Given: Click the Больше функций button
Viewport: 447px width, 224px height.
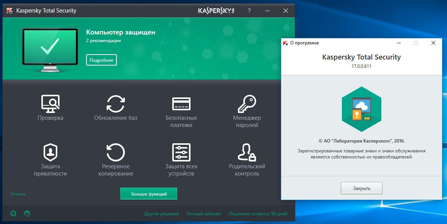Looking at the screenshot, I should (x=149, y=194).
